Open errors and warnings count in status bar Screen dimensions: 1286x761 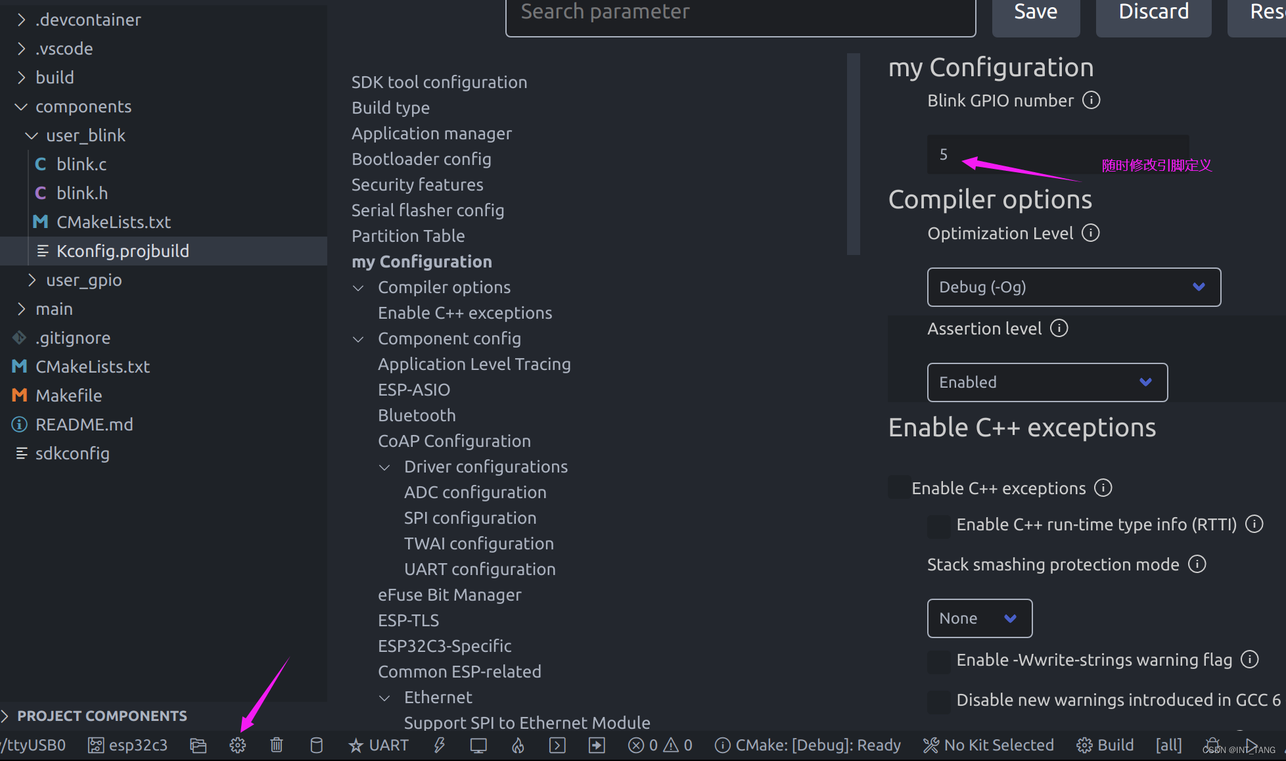point(660,745)
